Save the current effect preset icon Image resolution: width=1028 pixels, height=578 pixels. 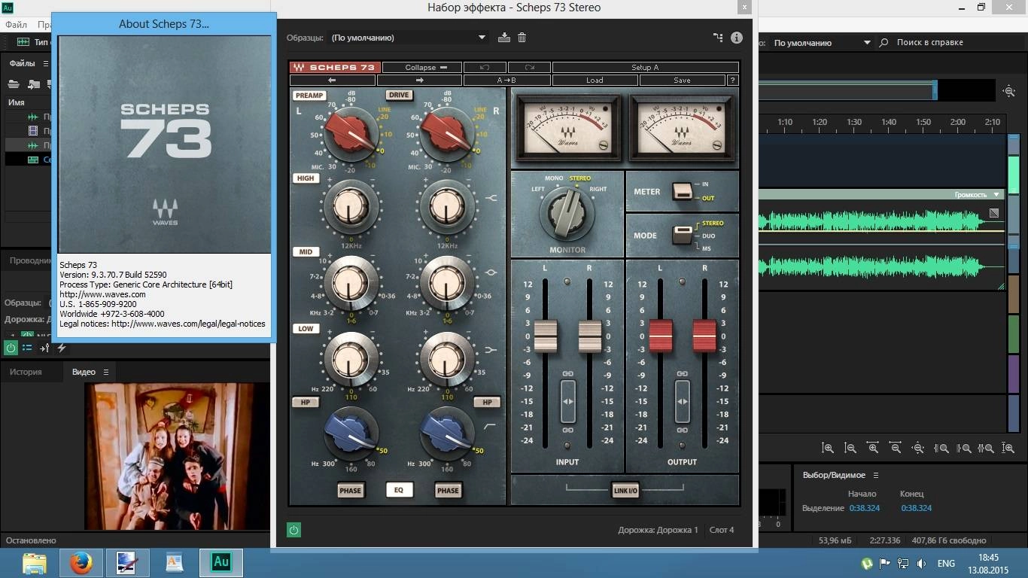504,38
